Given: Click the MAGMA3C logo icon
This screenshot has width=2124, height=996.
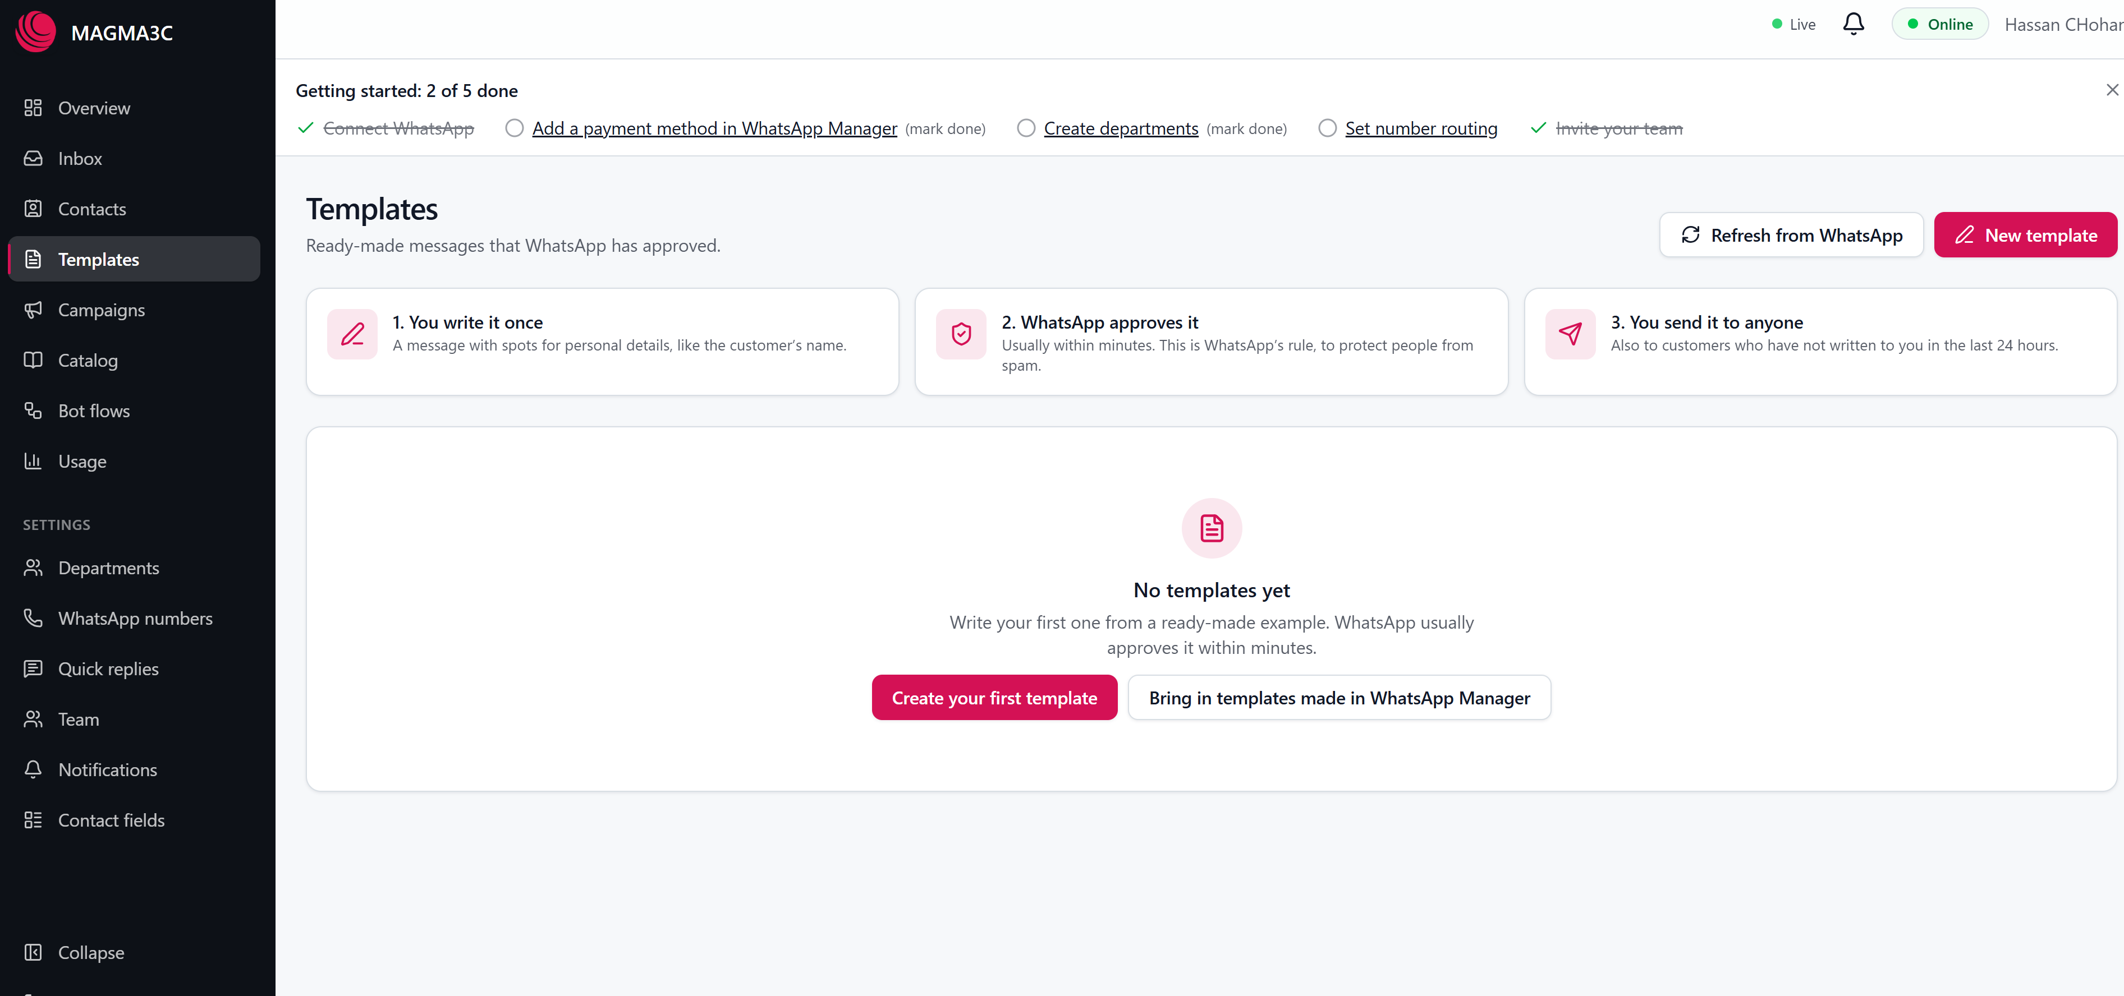Looking at the screenshot, I should pyautogui.click(x=35, y=32).
